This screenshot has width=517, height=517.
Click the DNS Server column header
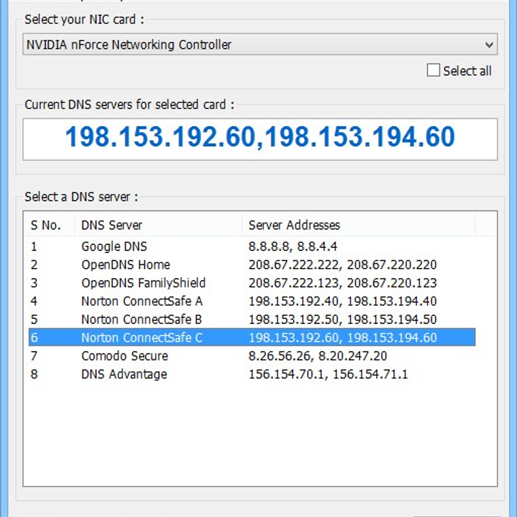tap(112, 225)
